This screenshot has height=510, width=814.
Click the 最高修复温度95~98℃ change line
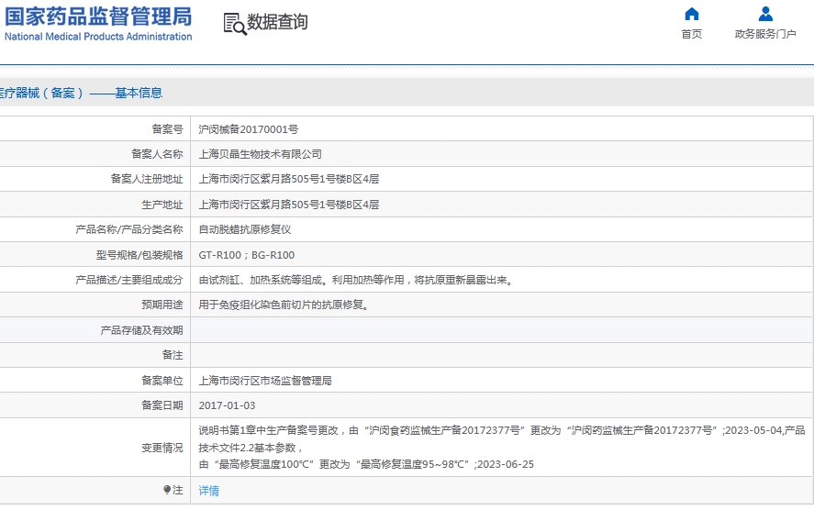366,464
